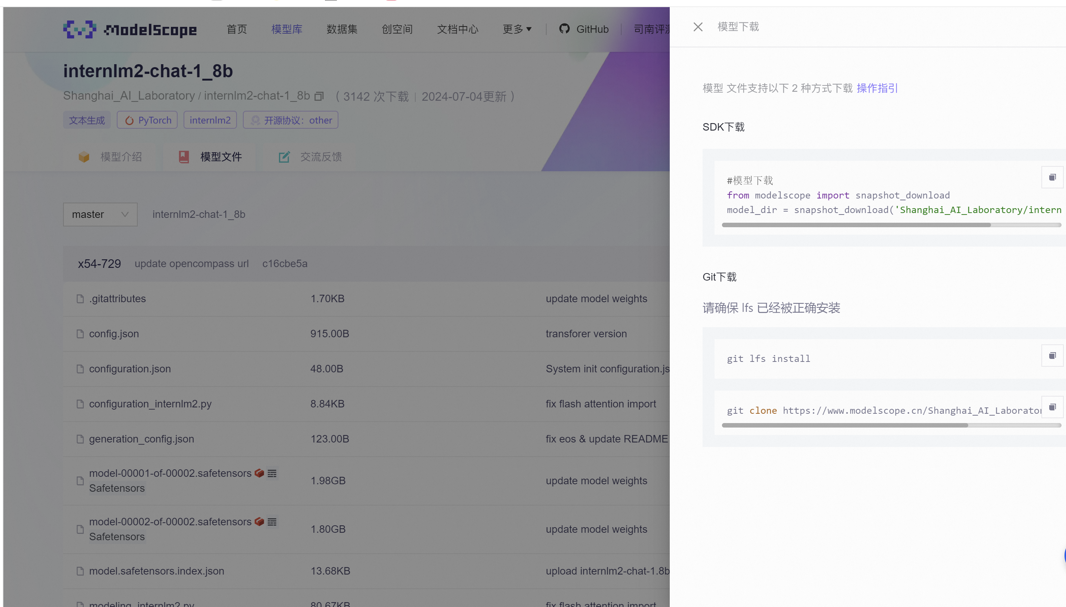This screenshot has width=1066, height=607.
Task: Copy the SDK download code snippet
Action: pos(1052,178)
